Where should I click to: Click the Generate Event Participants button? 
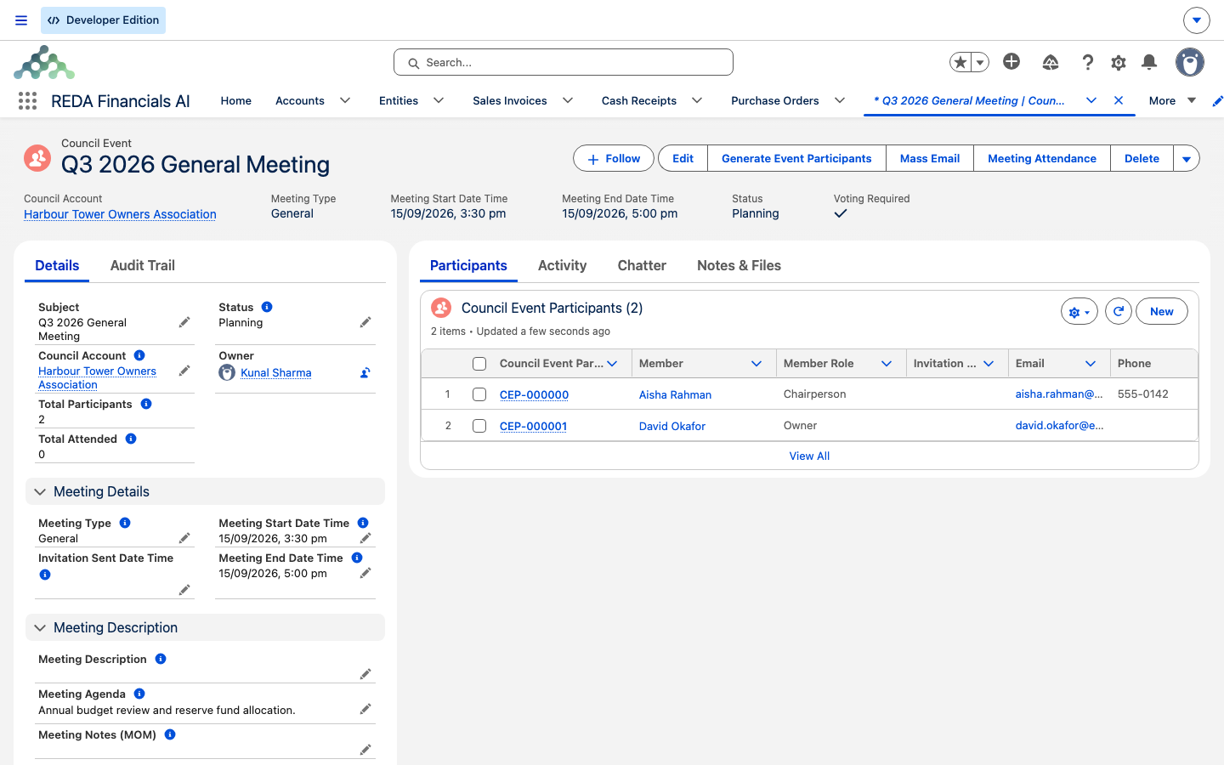pos(796,159)
